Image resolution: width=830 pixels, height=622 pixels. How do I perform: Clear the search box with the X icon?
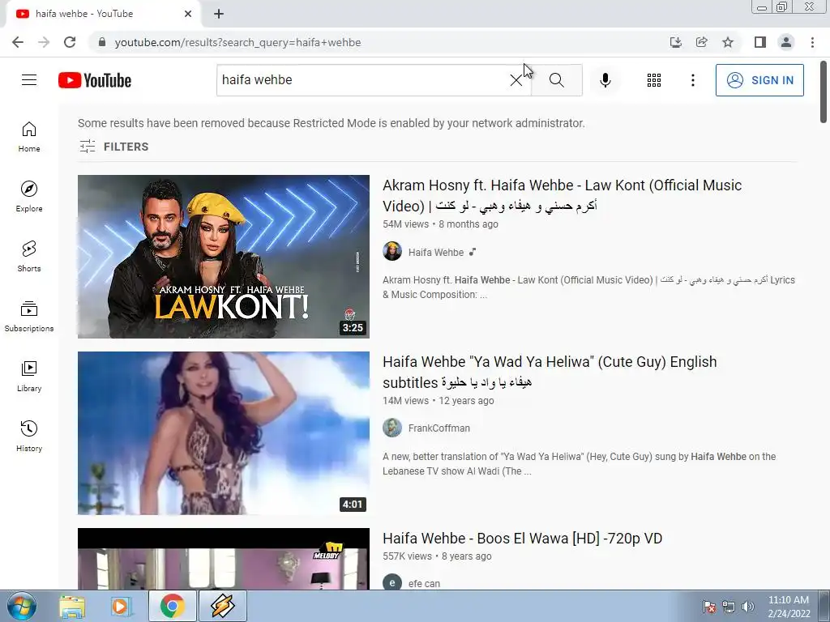tap(516, 80)
